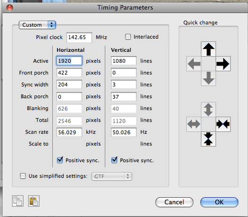
Task: Click the grayed move down arrow
Action: pos(208,78)
